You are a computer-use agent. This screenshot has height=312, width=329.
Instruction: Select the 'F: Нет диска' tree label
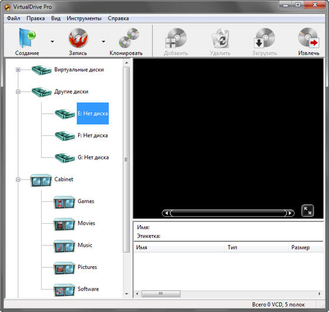(x=93, y=135)
